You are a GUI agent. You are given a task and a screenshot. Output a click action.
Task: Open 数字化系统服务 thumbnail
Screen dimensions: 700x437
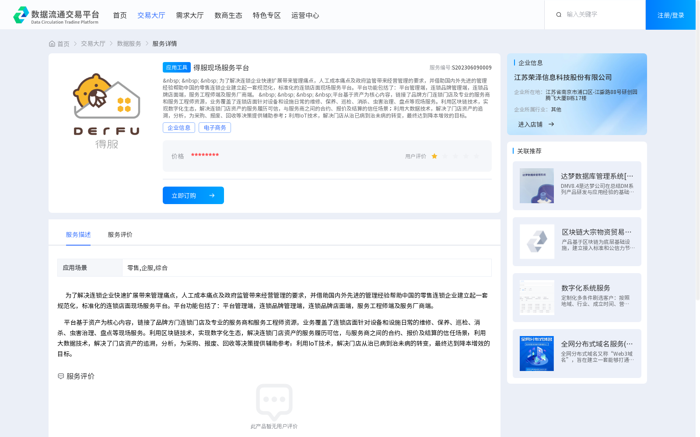click(537, 298)
